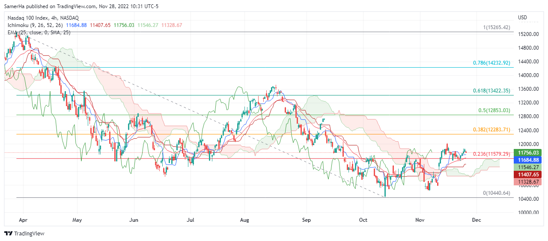Select the 0.786(14232.92) Fibonacci level label
548x241 pixels.
pos(491,63)
